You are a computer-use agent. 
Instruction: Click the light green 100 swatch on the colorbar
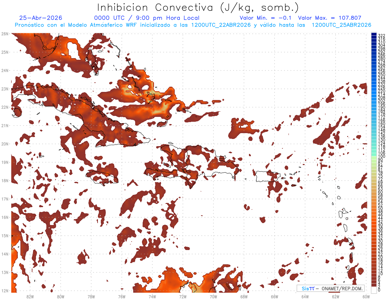click(374, 157)
